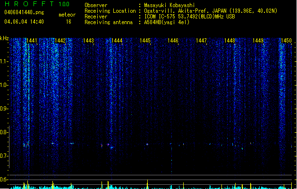The width and height of the screenshot is (297, 189).
Task: Click the filename 0406041440.png
Action: click(x=24, y=12)
